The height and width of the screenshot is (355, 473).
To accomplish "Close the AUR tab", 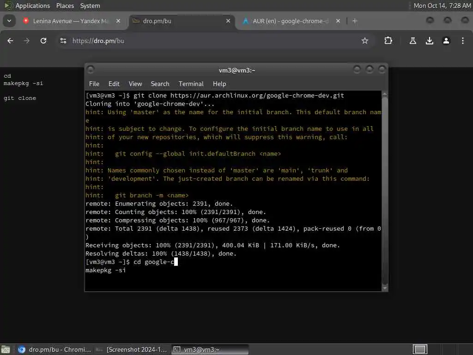I will [338, 21].
